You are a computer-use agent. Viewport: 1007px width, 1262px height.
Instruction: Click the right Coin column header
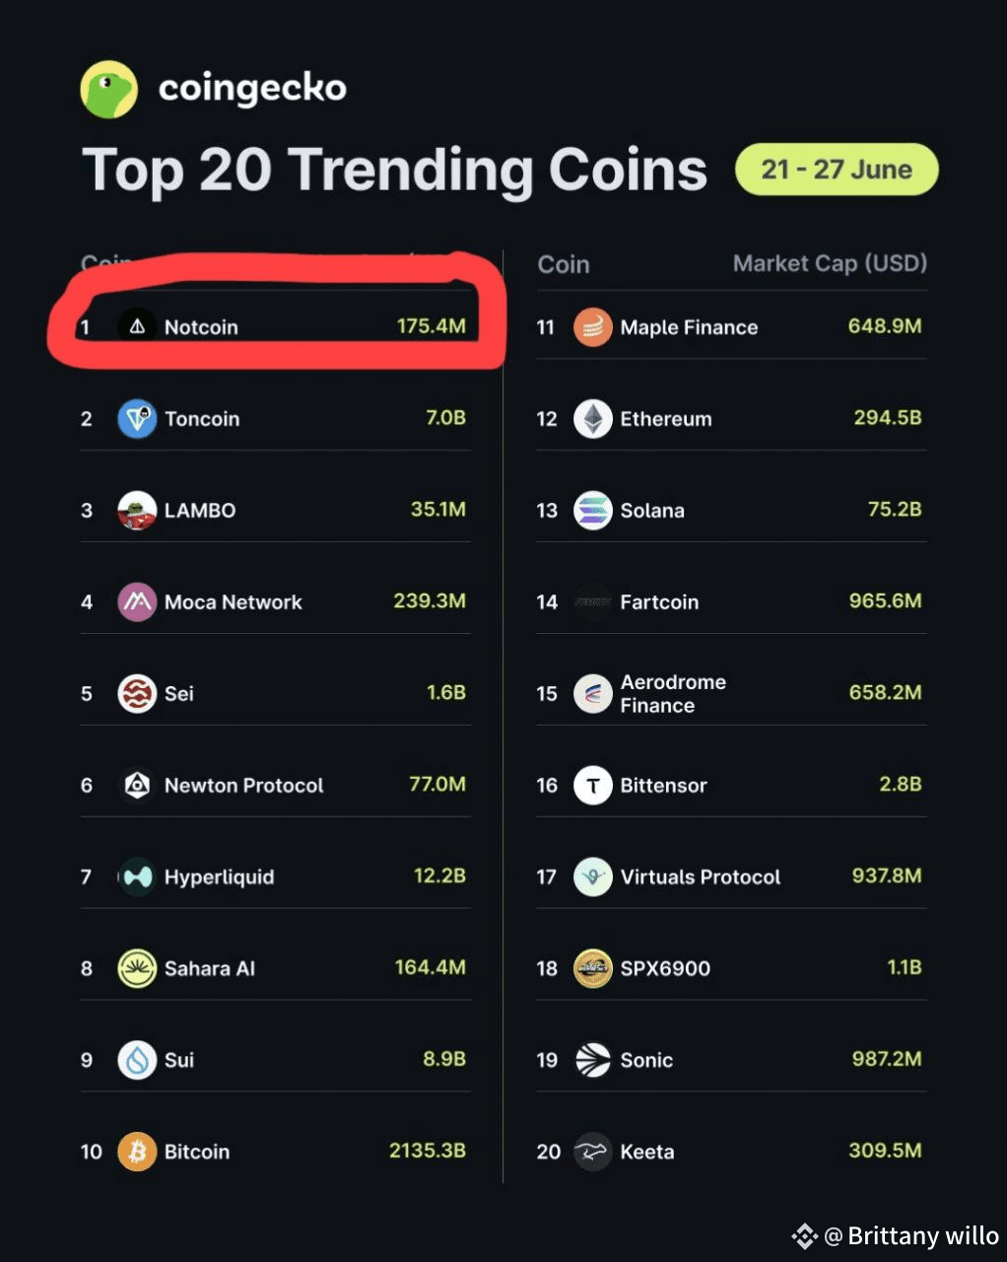tap(564, 264)
